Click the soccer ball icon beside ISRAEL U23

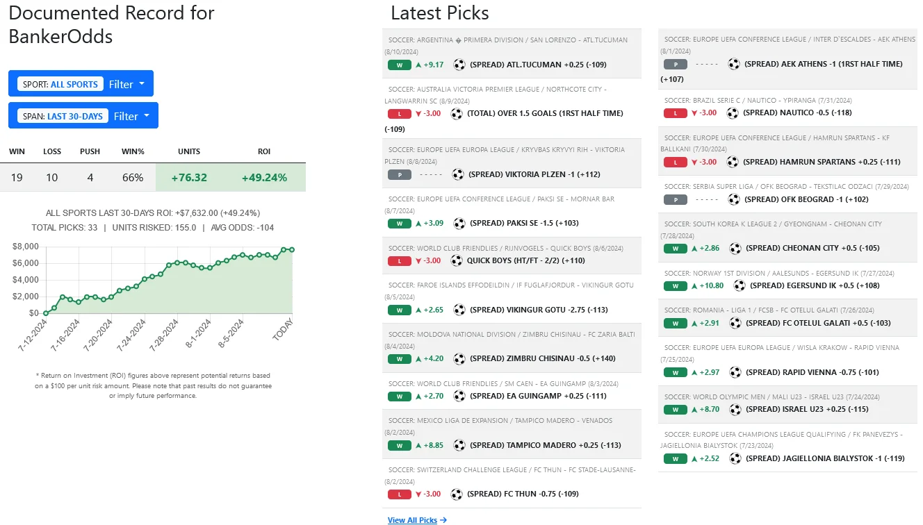[x=734, y=409]
